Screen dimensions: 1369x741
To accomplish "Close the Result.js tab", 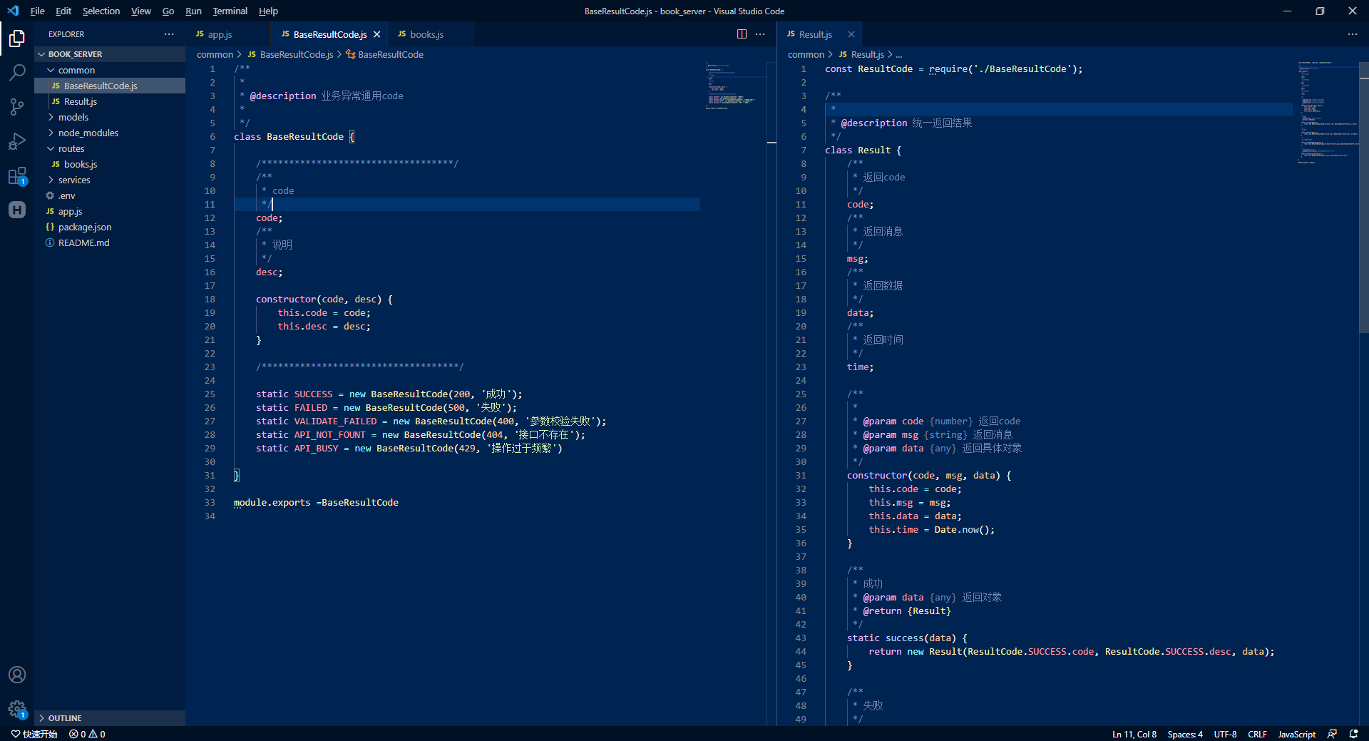I will click(x=851, y=34).
